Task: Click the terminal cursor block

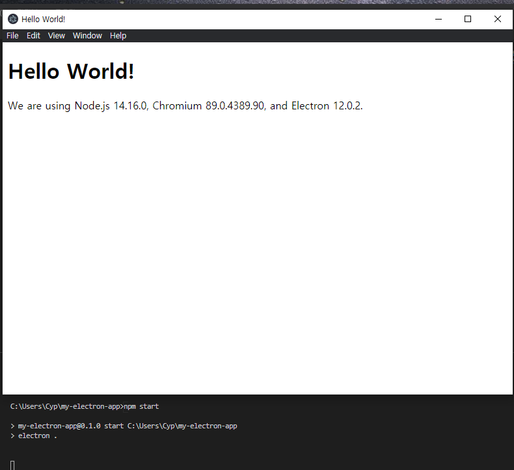Action: (x=12, y=465)
